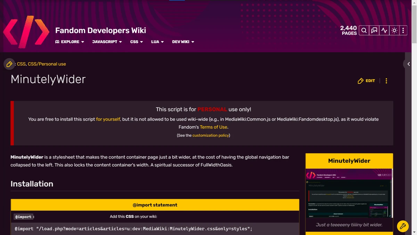
Task: Click the yellow @import statement header bar
Action: [x=155, y=205]
